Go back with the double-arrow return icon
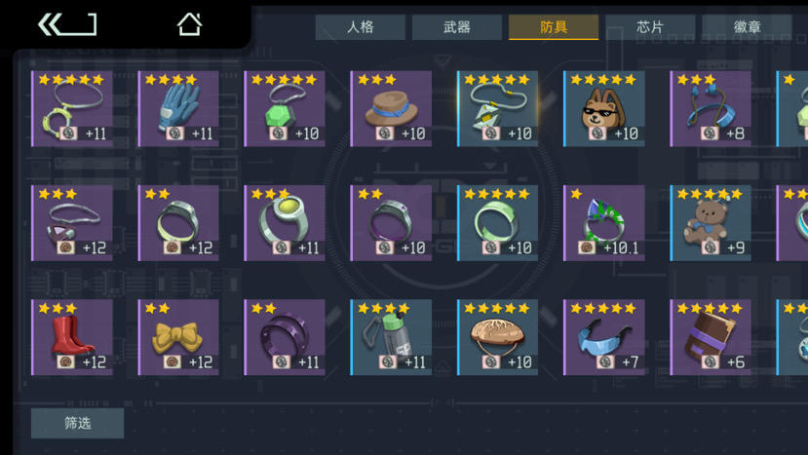This screenshot has width=808, height=455. click(67, 24)
